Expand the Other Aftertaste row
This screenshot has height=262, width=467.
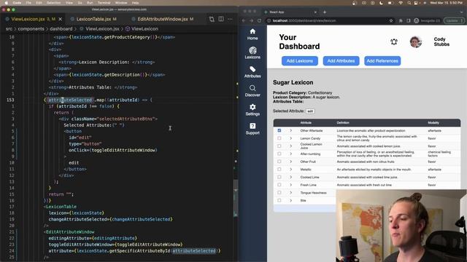(290, 130)
